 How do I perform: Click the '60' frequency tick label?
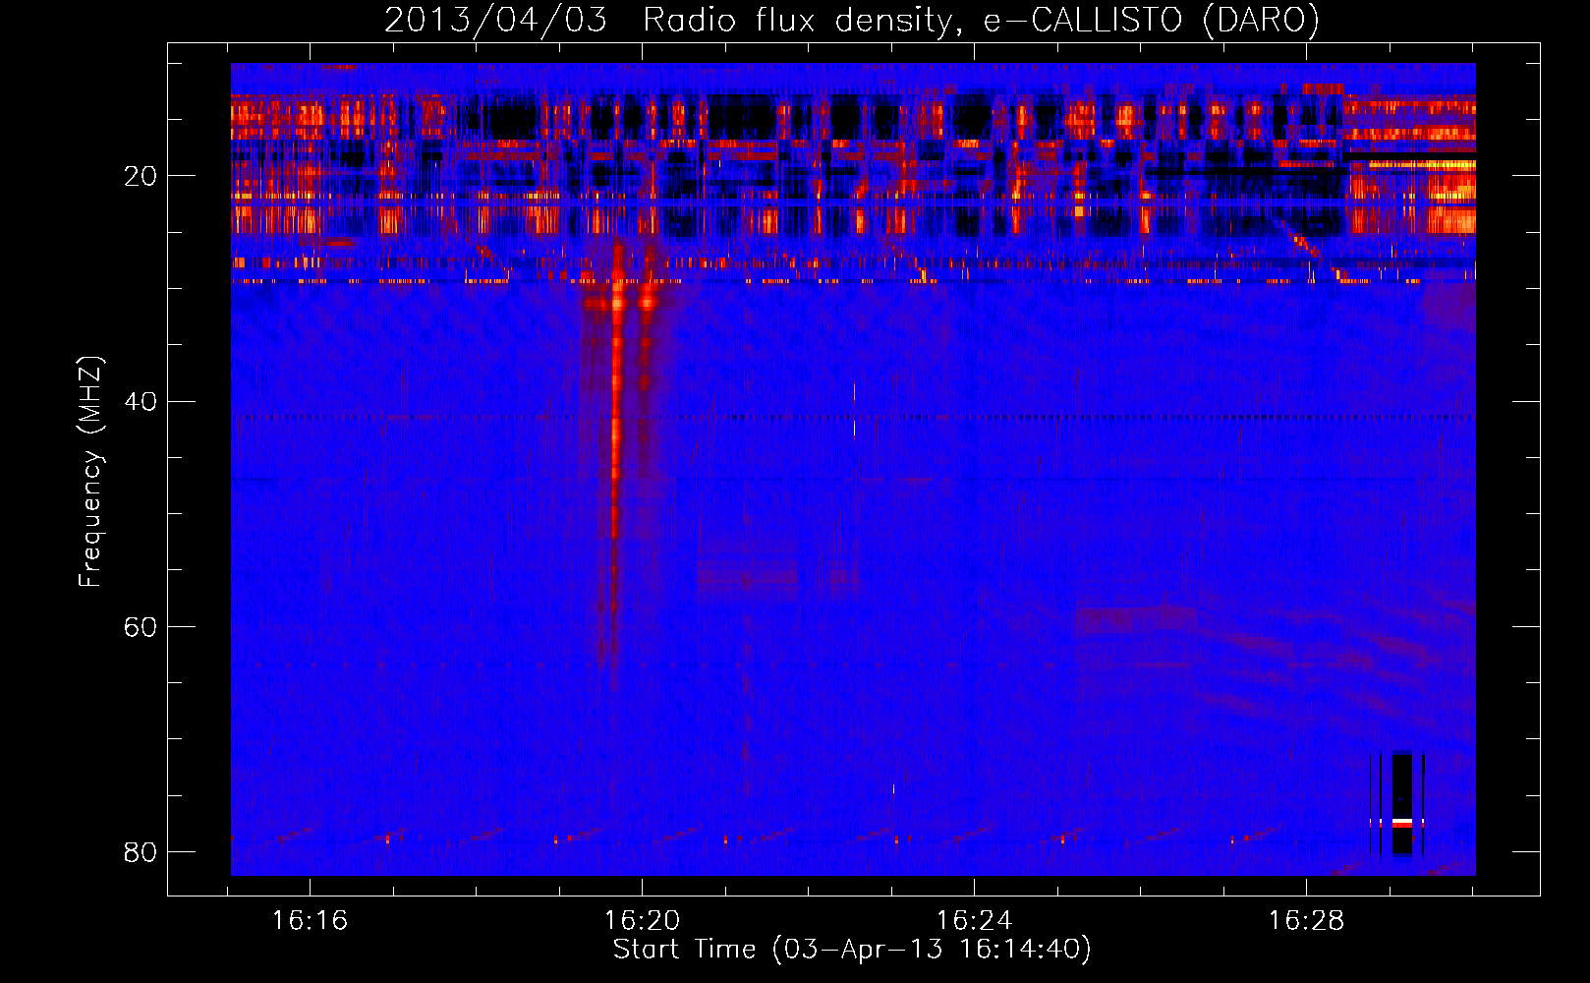pos(141,626)
